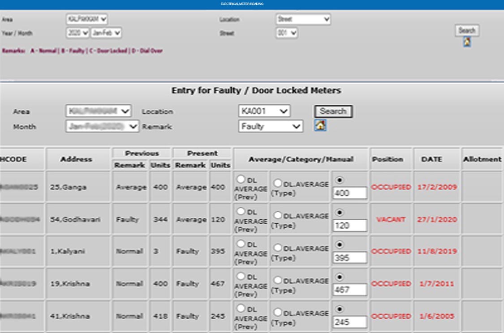The width and height of the screenshot is (504, 333).
Task: Click the home icon below the top Search button
Action: click(467, 42)
